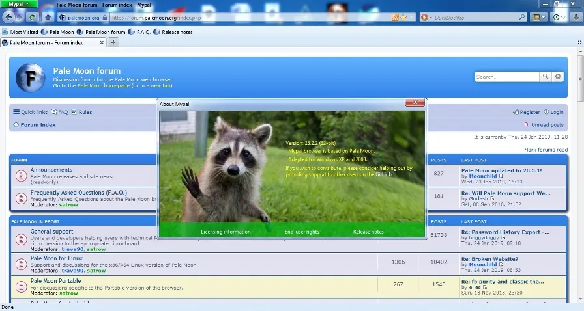Go to the browser home page icon

[x=48, y=17]
